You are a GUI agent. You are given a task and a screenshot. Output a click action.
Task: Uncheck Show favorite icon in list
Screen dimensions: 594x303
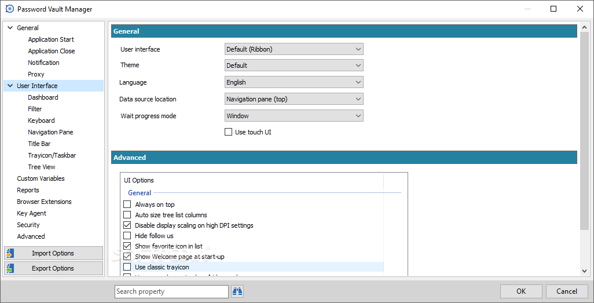pos(127,246)
